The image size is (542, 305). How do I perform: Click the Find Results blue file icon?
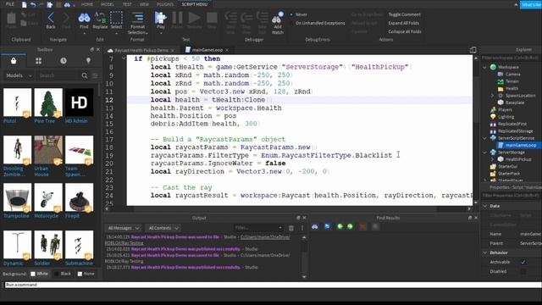(x=327, y=226)
